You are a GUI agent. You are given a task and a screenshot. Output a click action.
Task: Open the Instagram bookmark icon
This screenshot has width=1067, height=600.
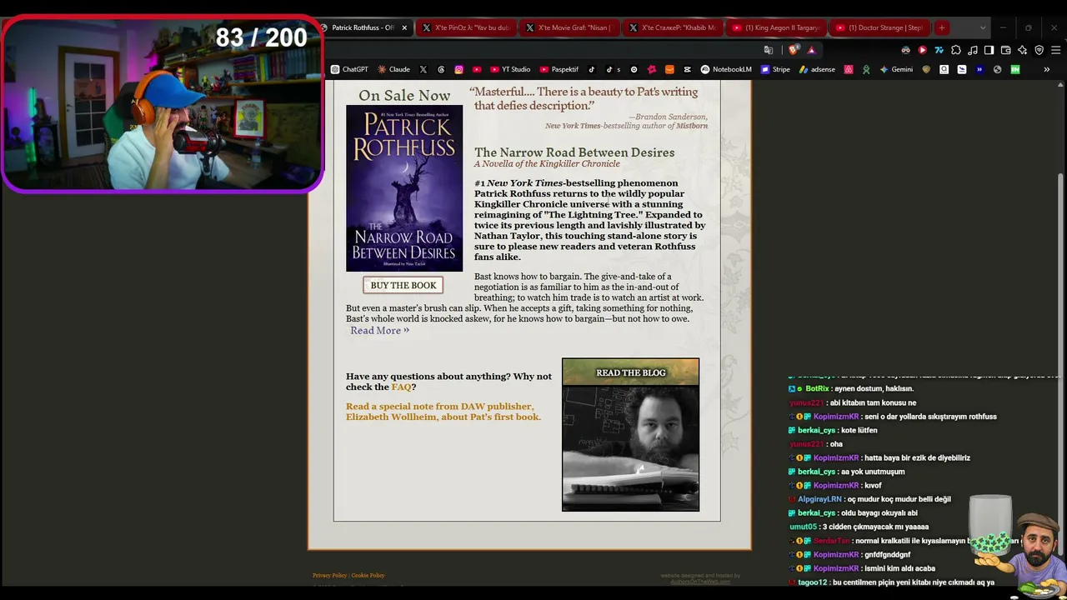(458, 69)
